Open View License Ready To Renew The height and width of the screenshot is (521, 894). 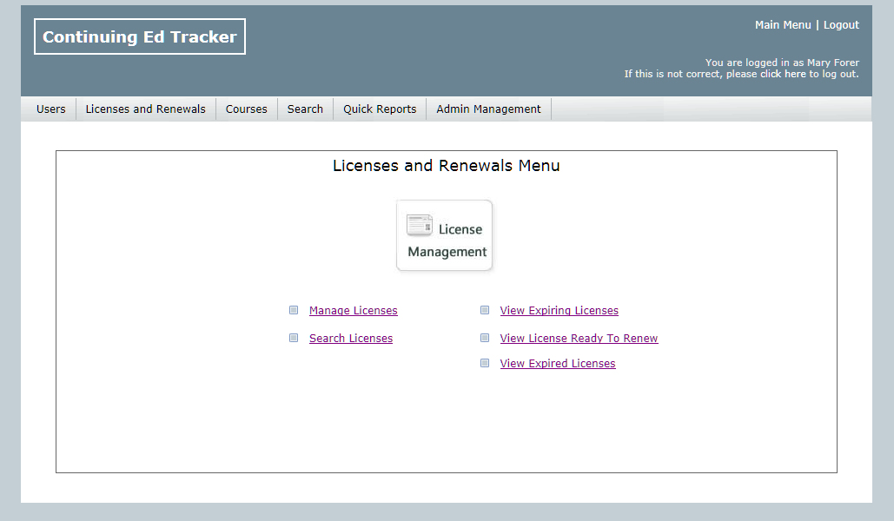click(x=579, y=339)
